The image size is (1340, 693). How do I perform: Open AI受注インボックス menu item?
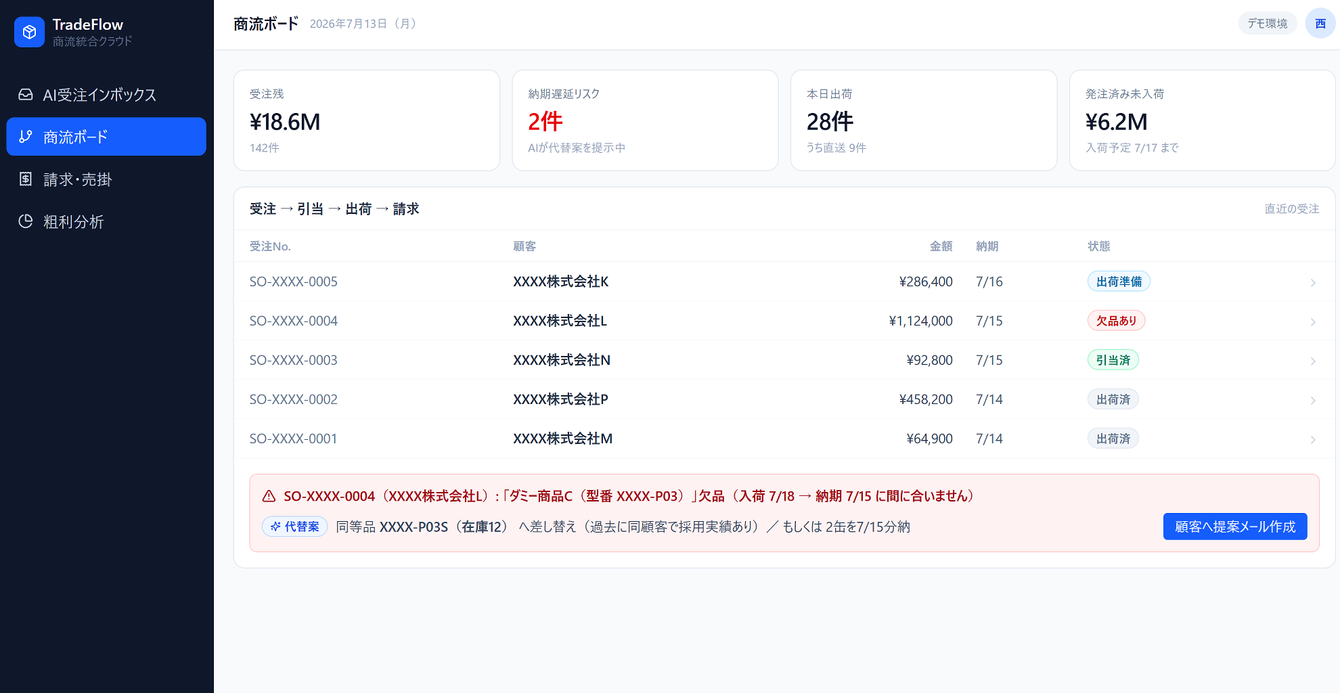pos(106,95)
